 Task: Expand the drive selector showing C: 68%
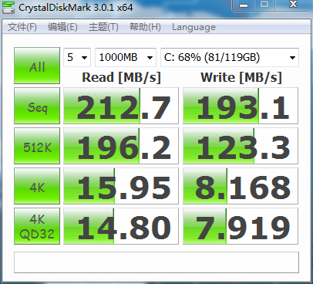click(x=230, y=57)
